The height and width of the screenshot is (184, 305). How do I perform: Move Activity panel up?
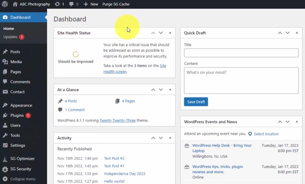click(153, 138)
